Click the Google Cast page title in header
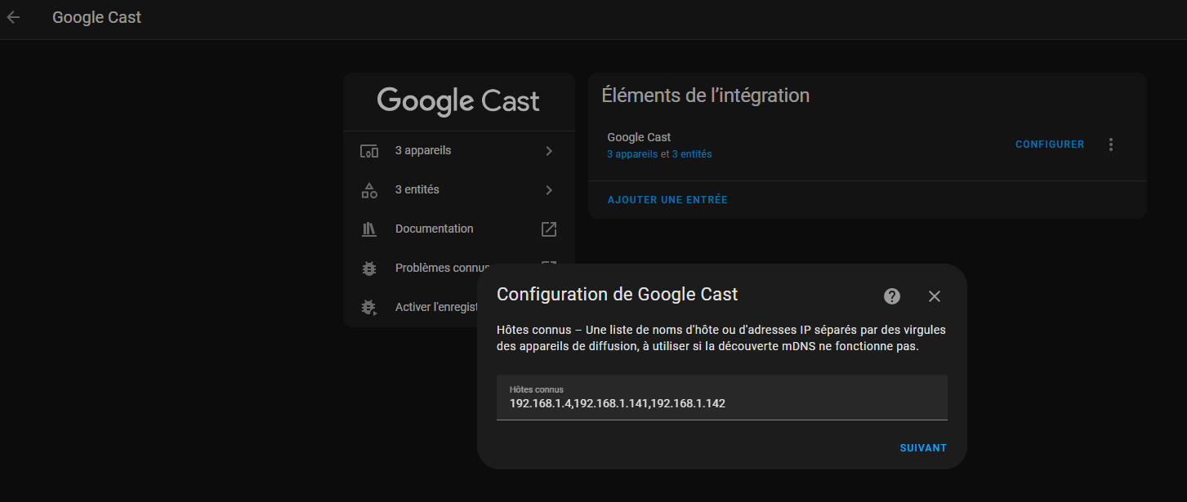This screenshot has height=502, width=1187. (96, 17)
